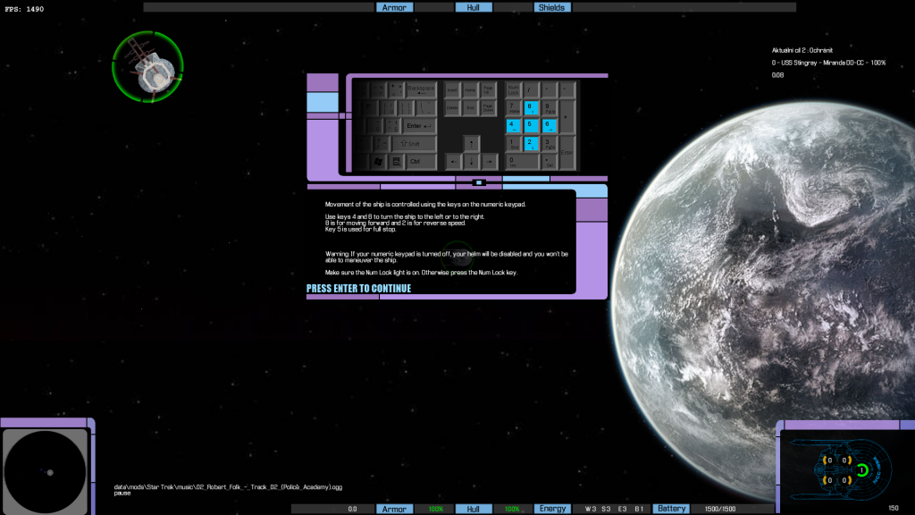This screenshot has width=915, height=515.
Task: Click the up arrow key on keyboard diagram
Action: tap(471, 144)
